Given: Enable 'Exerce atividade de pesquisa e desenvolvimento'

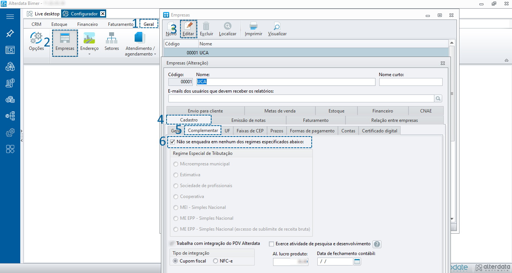Looking at the screenshot, I should click(272, 244).
